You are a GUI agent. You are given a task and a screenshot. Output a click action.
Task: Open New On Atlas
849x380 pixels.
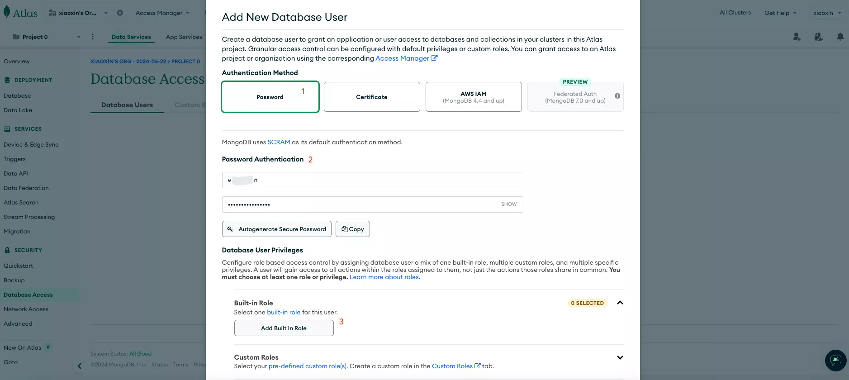click(x=23, y=348)
